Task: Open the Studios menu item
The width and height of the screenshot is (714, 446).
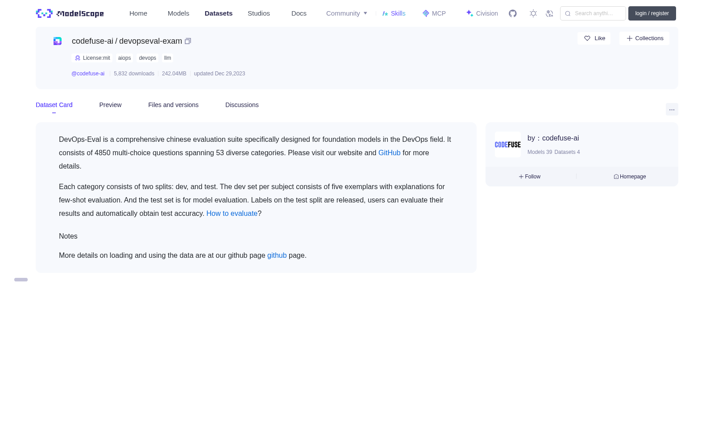Action: pos(259,13)
